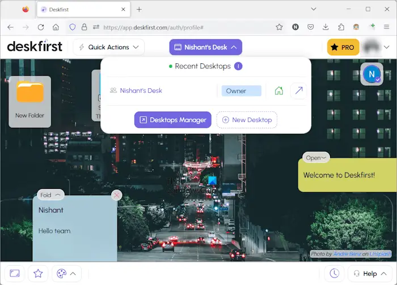Screen dimensions: 397x285
Task: Click the PRO upgrade button
Action: (x=343, y=47)
